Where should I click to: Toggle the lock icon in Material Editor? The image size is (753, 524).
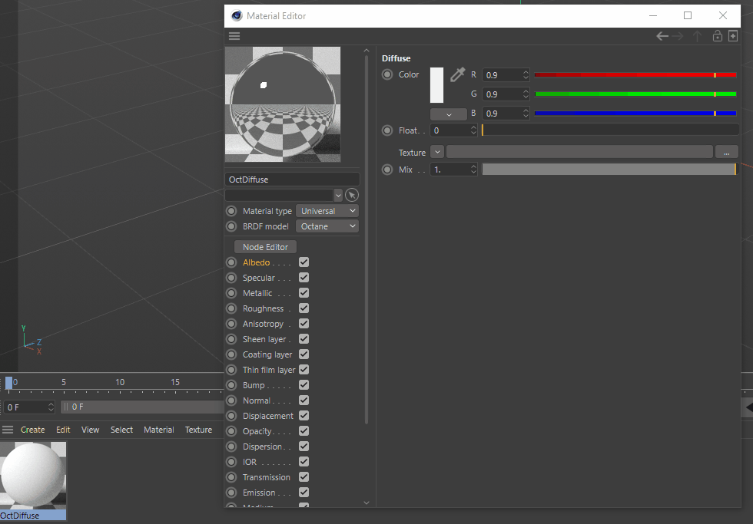718,36
